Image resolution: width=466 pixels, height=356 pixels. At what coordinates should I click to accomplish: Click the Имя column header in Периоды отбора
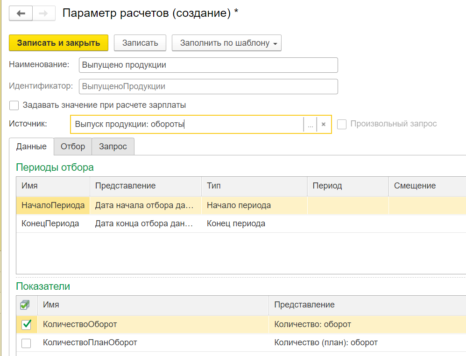click(x=53, y=186)
